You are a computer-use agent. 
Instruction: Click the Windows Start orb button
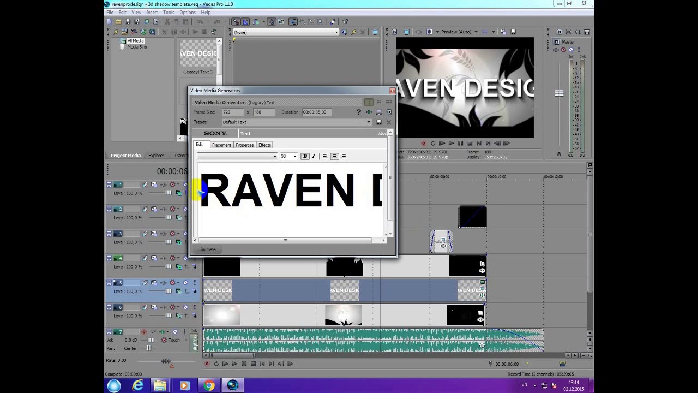[114, 386]
